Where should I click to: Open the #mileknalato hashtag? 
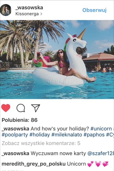click(x=67, y=135)
